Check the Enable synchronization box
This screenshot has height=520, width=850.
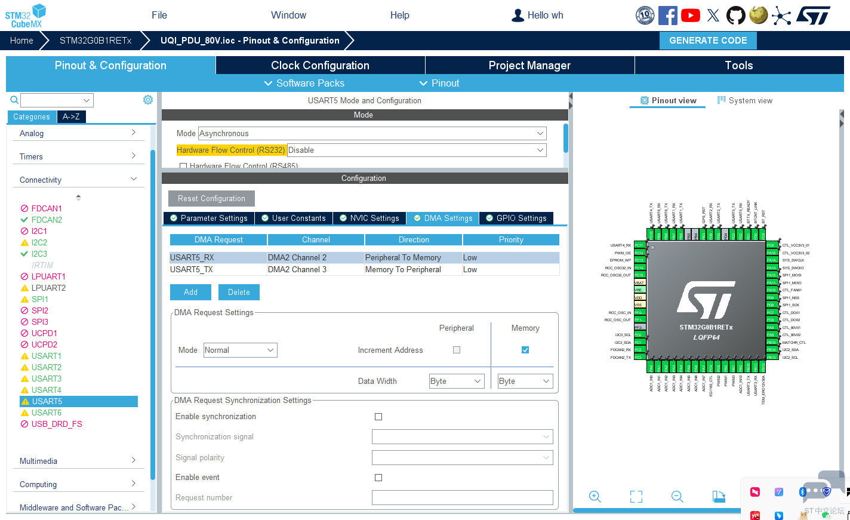pyautogui.click(x=378, y=417)
